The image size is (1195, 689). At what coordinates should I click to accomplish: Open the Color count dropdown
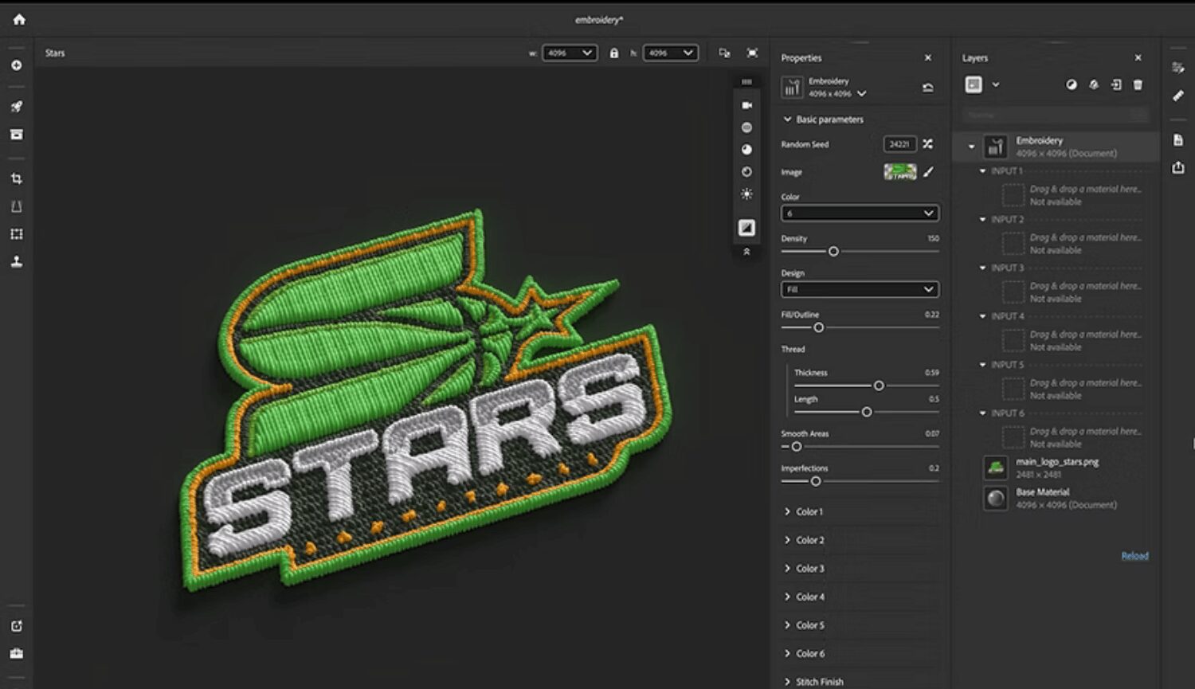coord(860,213)
